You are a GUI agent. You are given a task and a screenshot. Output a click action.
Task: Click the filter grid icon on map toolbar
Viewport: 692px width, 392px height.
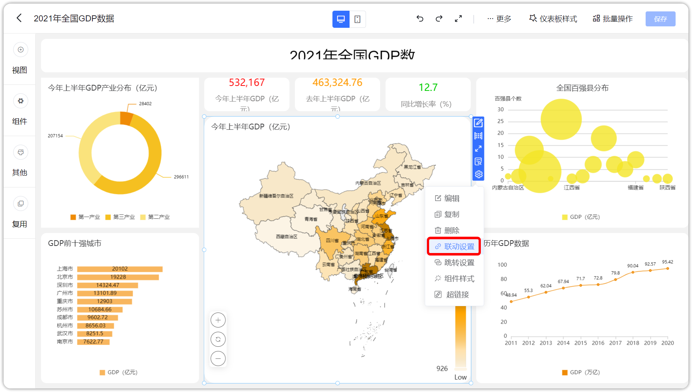click(x=478, y=136)
